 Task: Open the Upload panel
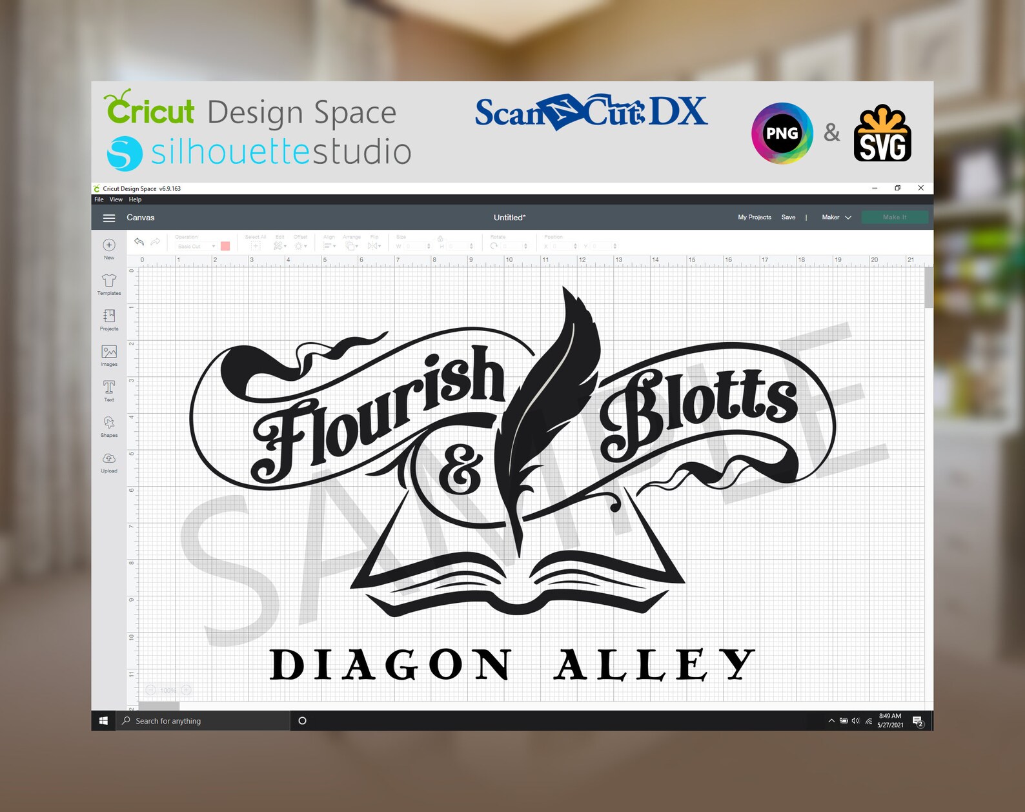[109, 462]
